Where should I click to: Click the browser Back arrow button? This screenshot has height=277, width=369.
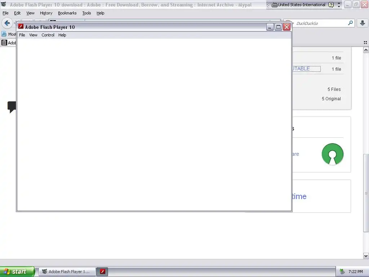7,23
